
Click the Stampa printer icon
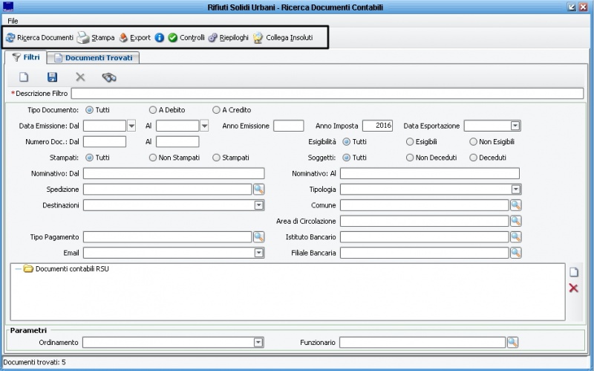tap(83, 37)
